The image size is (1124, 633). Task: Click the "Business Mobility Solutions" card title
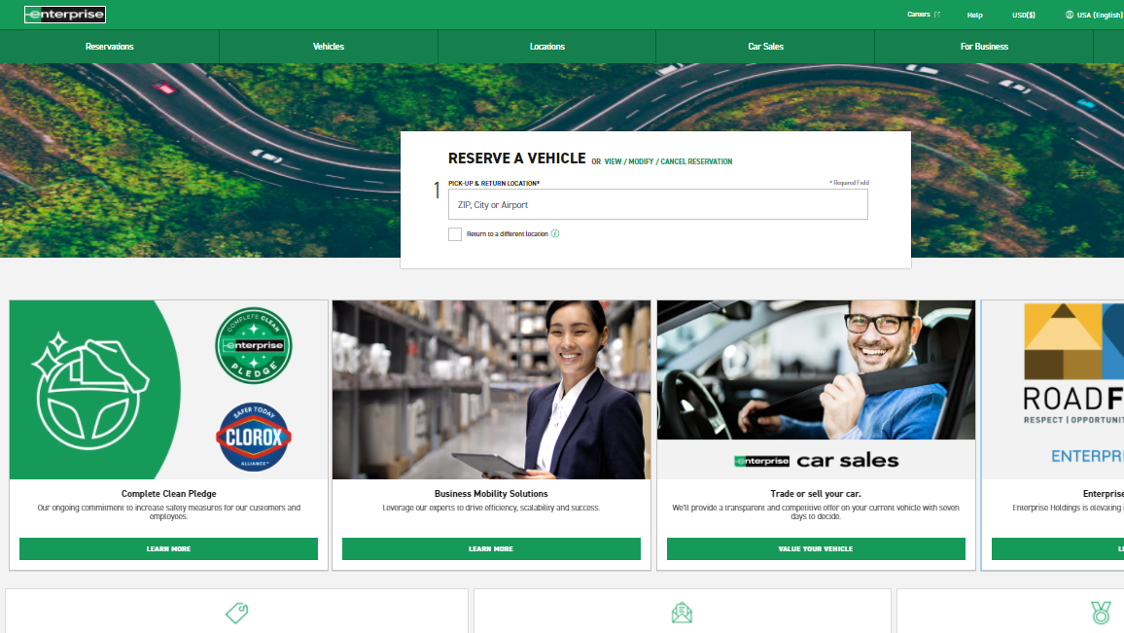coord(491,493)
